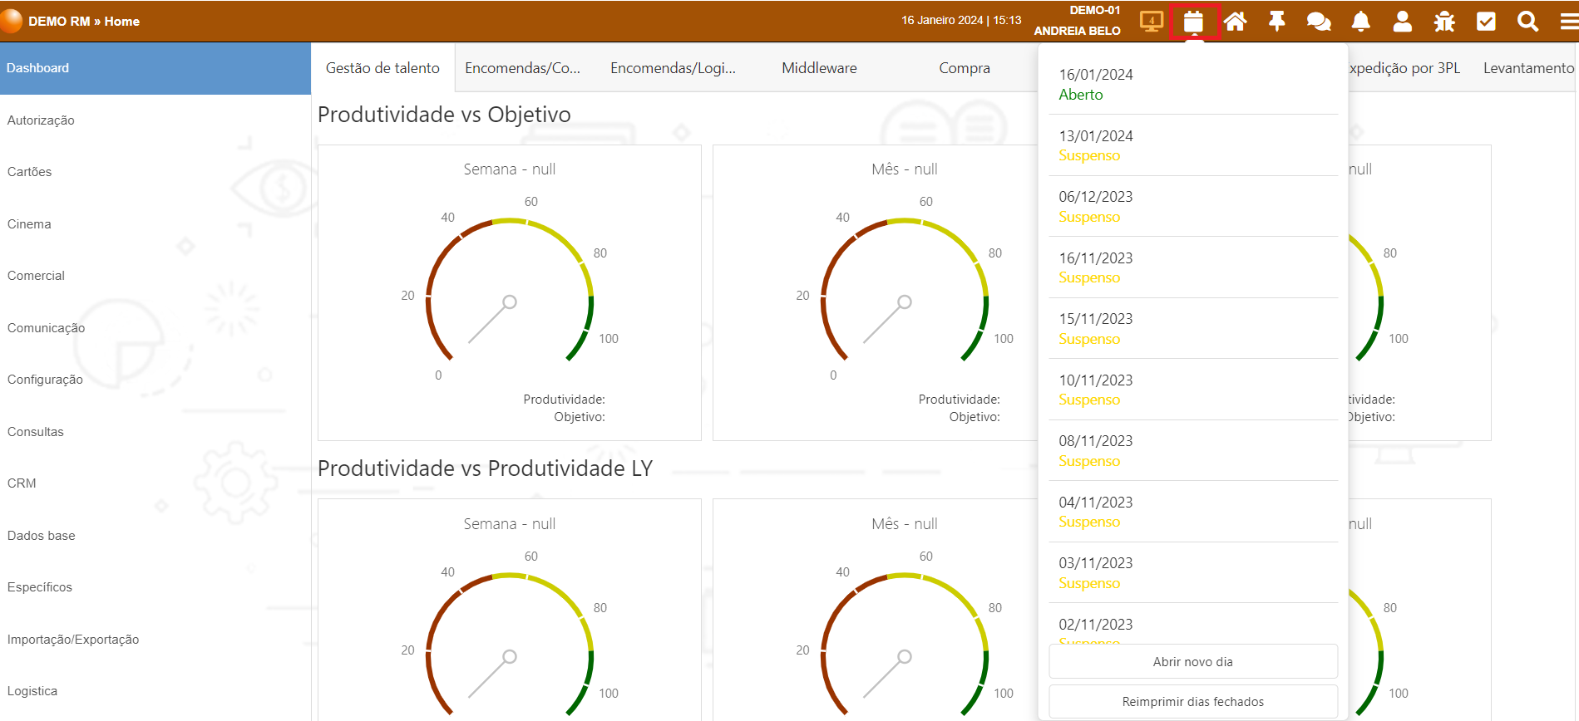Open Específicos in the sidebar
Image resolution: width=1579 pixels, height=721 pixels.
point(155,587)
